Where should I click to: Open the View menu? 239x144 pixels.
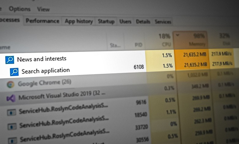43,9
